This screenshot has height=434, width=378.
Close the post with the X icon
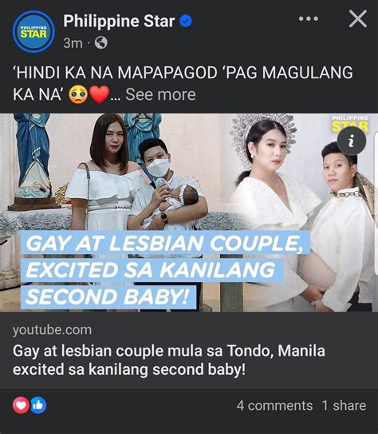[x=358, y=19]
